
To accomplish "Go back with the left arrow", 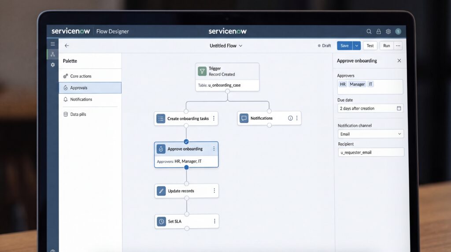I will tap(67, 45).
